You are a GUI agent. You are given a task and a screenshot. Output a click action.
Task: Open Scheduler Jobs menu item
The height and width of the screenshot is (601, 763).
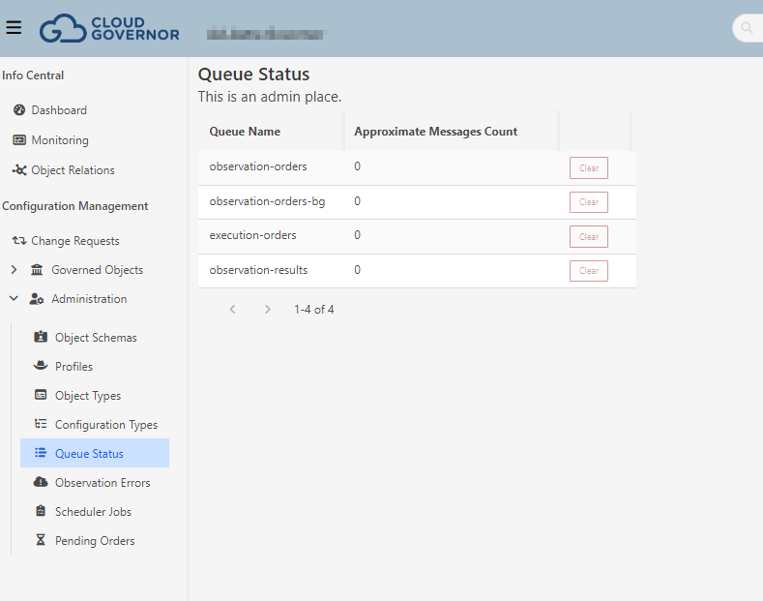(x=93, y=512)
